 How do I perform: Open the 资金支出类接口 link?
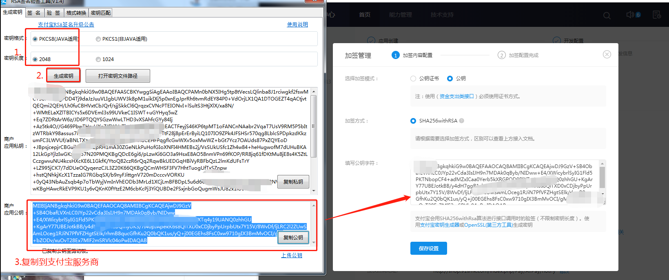457,96
